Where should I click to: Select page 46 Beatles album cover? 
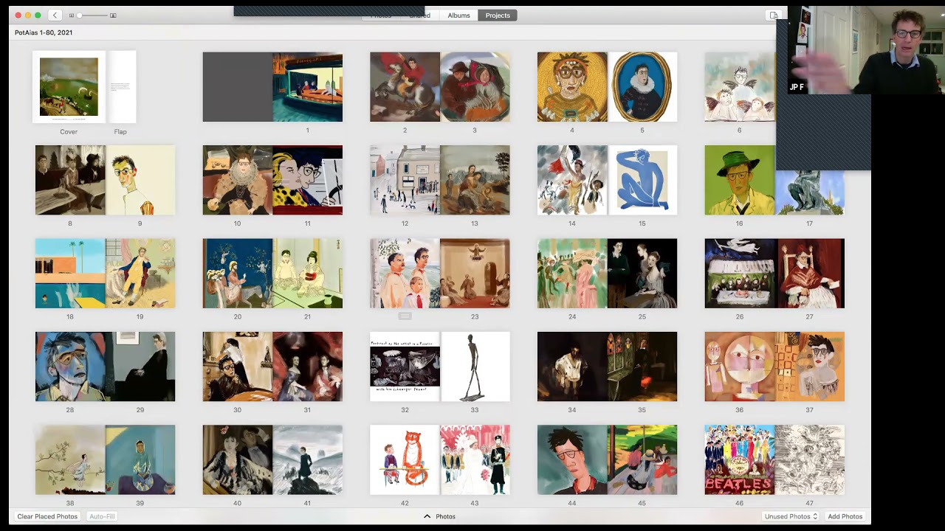(740, 459)
